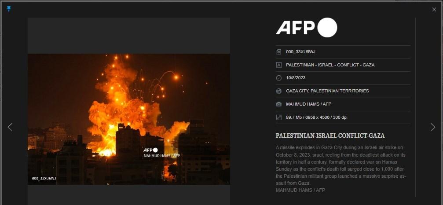Click the clock date icon
Screen dimensions: 443x205
coord(279,78)
